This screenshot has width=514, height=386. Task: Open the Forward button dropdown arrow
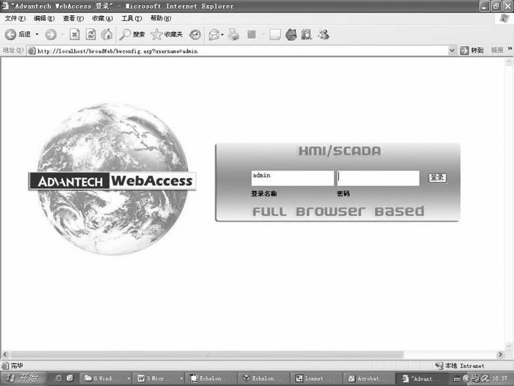[x=62, y=34]
